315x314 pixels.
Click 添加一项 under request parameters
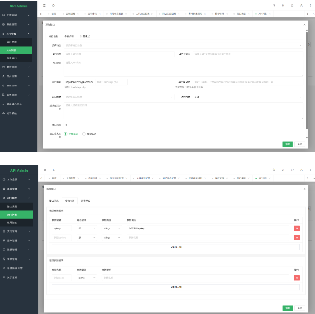tap(176, 247)
